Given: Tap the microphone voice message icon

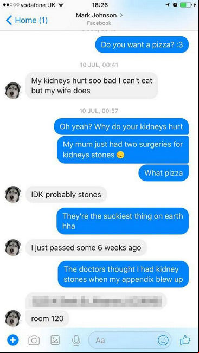Looking at the screenshot, I should tap(76, 340).
